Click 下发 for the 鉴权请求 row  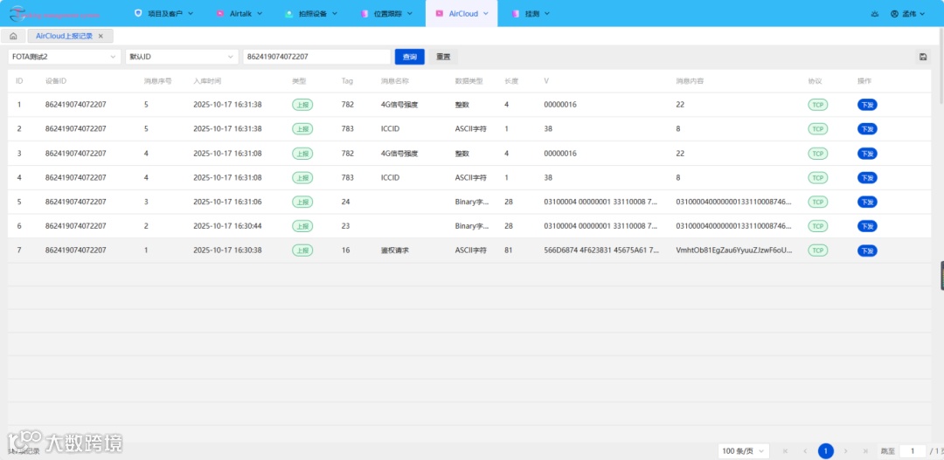coord(867,251)
